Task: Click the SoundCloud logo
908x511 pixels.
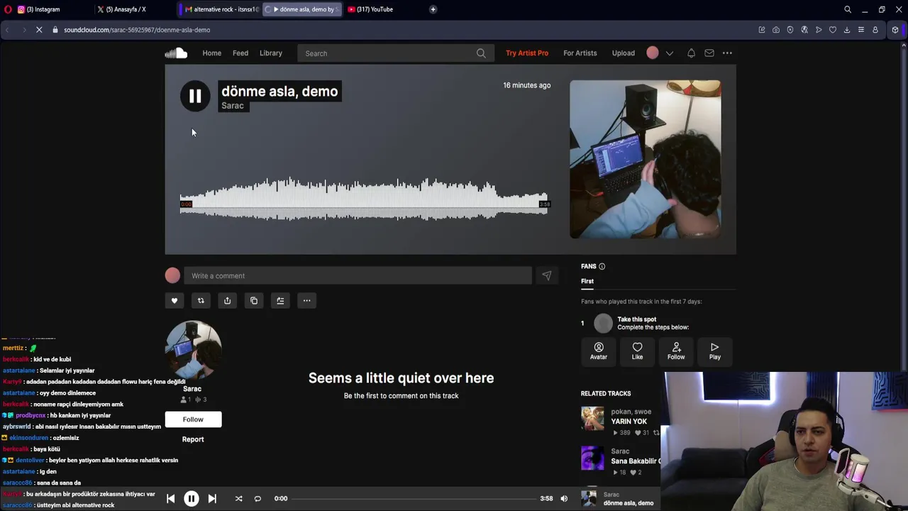Action: 176,53
